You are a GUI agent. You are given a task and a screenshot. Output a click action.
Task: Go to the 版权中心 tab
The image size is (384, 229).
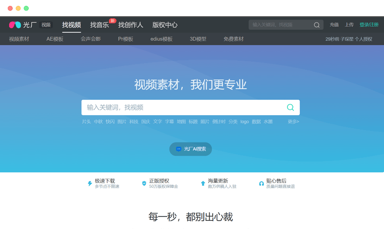click(x=165, y=25)
